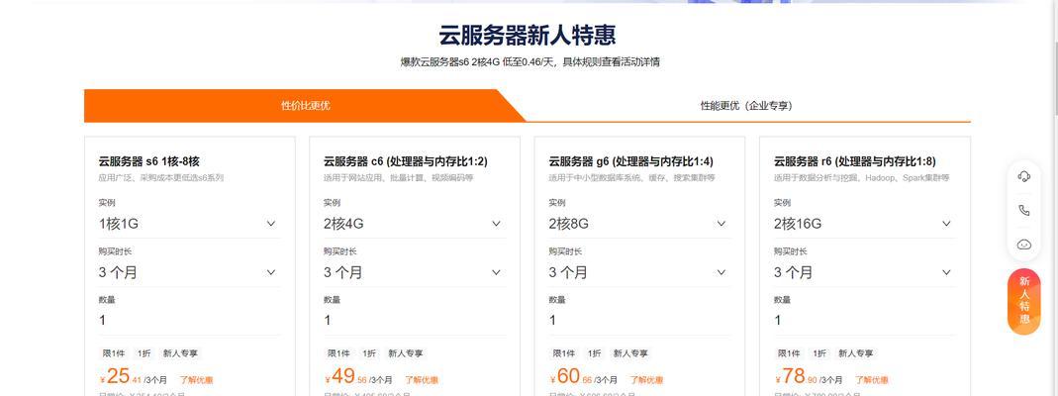1058x396 pixels.
Task: Click the 云服务器 s6 1核-8核 title
Action: pyautogui.click(x=149, y=162)
